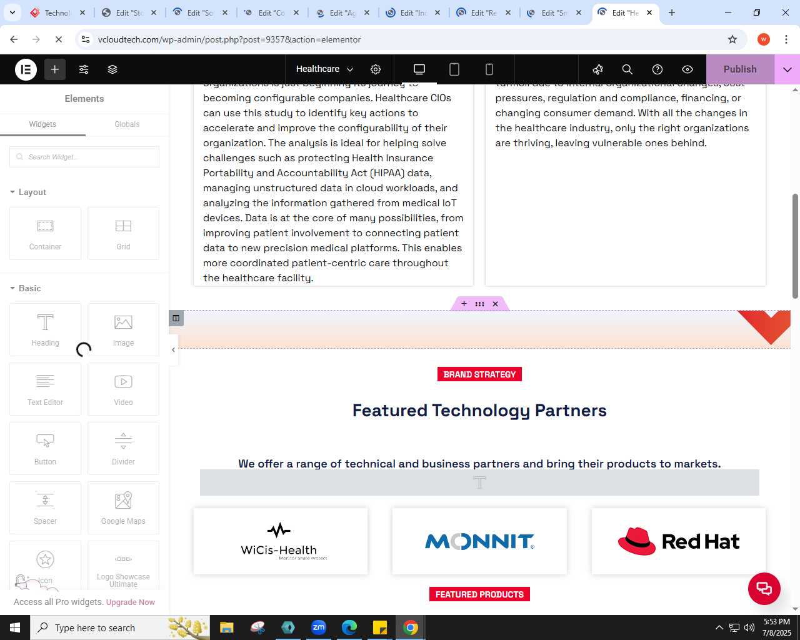Select the Image widget
Screen dimensions: 800x640
point(123,329)
